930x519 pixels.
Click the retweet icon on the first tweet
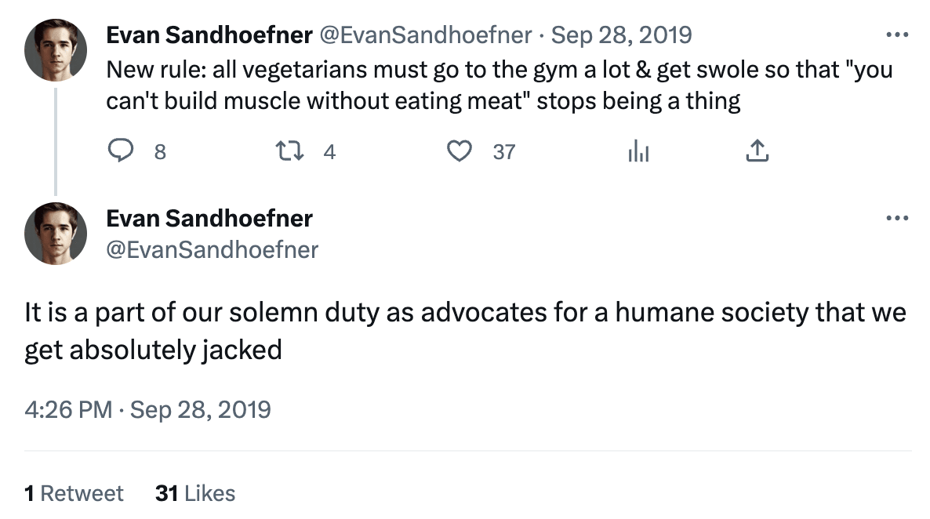click(x=290, y=151)
